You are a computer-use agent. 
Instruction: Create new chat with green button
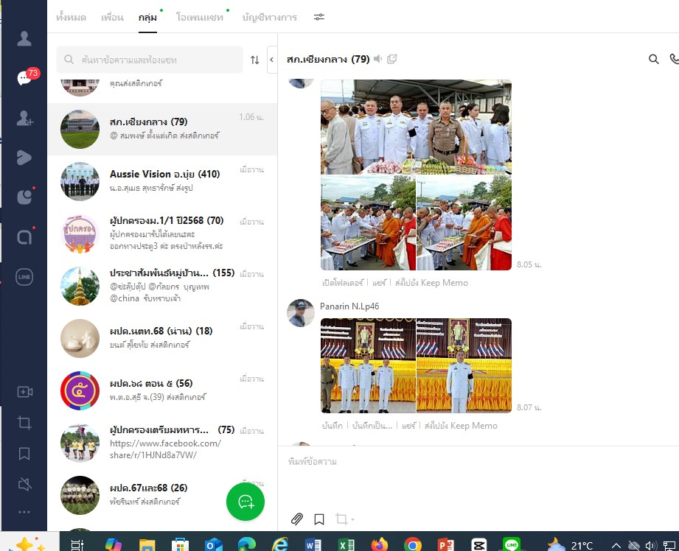click(x=245, y=502)
